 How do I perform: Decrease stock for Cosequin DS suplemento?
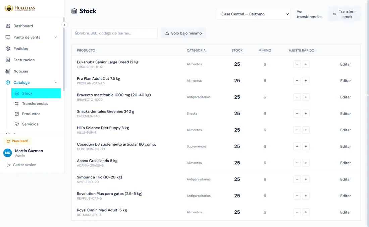(297, 146)
